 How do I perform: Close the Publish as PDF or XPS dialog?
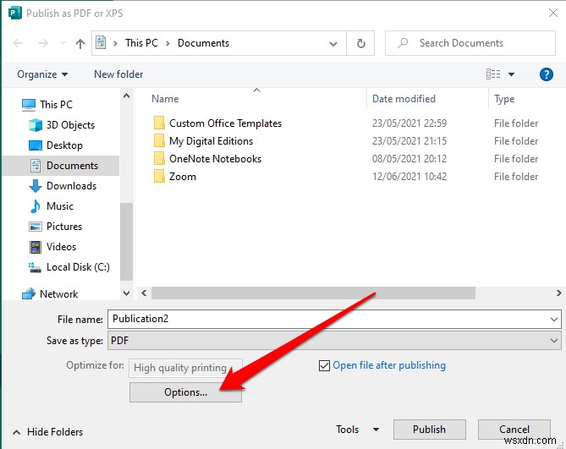click(553, 14)
